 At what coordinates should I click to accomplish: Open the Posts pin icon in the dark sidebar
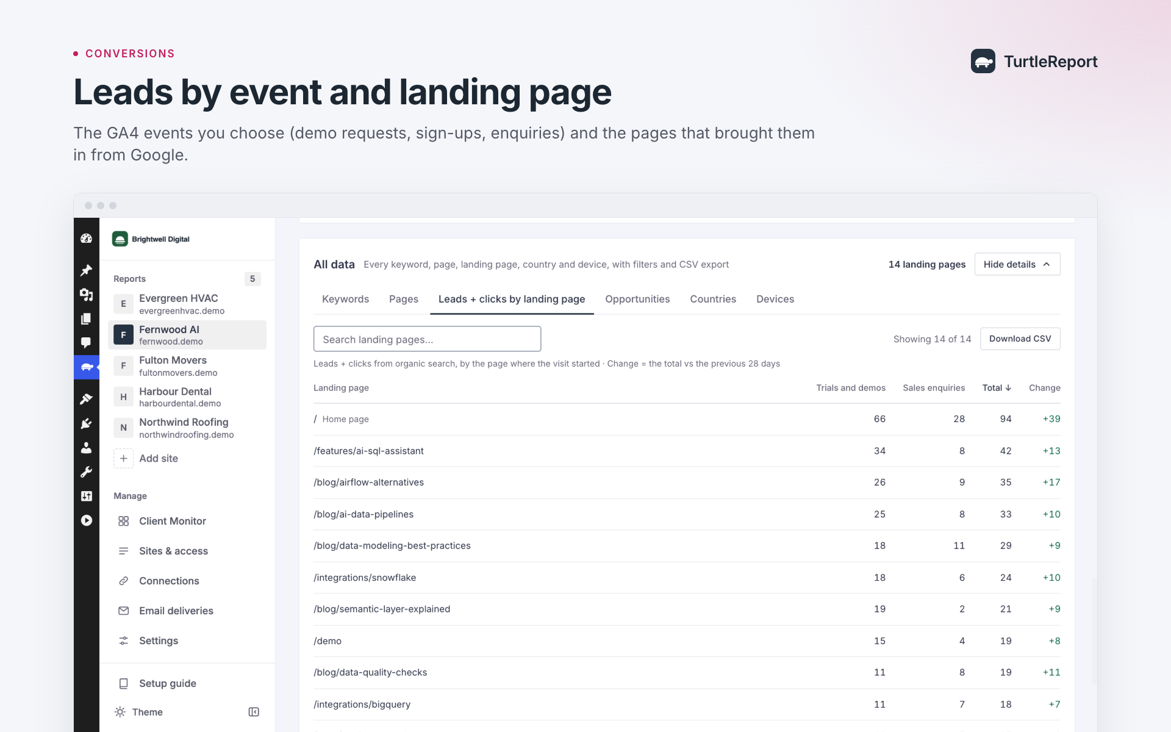tap(86, 270)
